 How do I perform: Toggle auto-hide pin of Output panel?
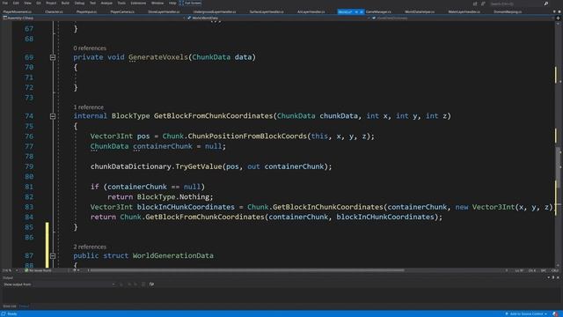[553, 277]
